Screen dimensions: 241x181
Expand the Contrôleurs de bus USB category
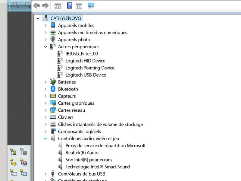45,174
